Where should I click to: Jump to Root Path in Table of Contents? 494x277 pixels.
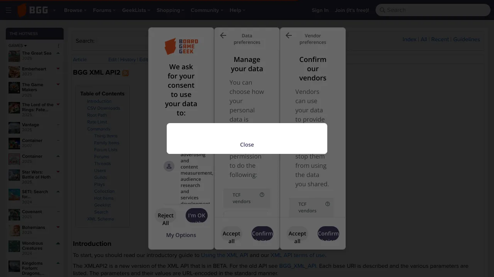(x=97, y=115)
